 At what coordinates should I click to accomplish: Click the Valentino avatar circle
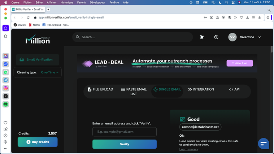[232, 37]
